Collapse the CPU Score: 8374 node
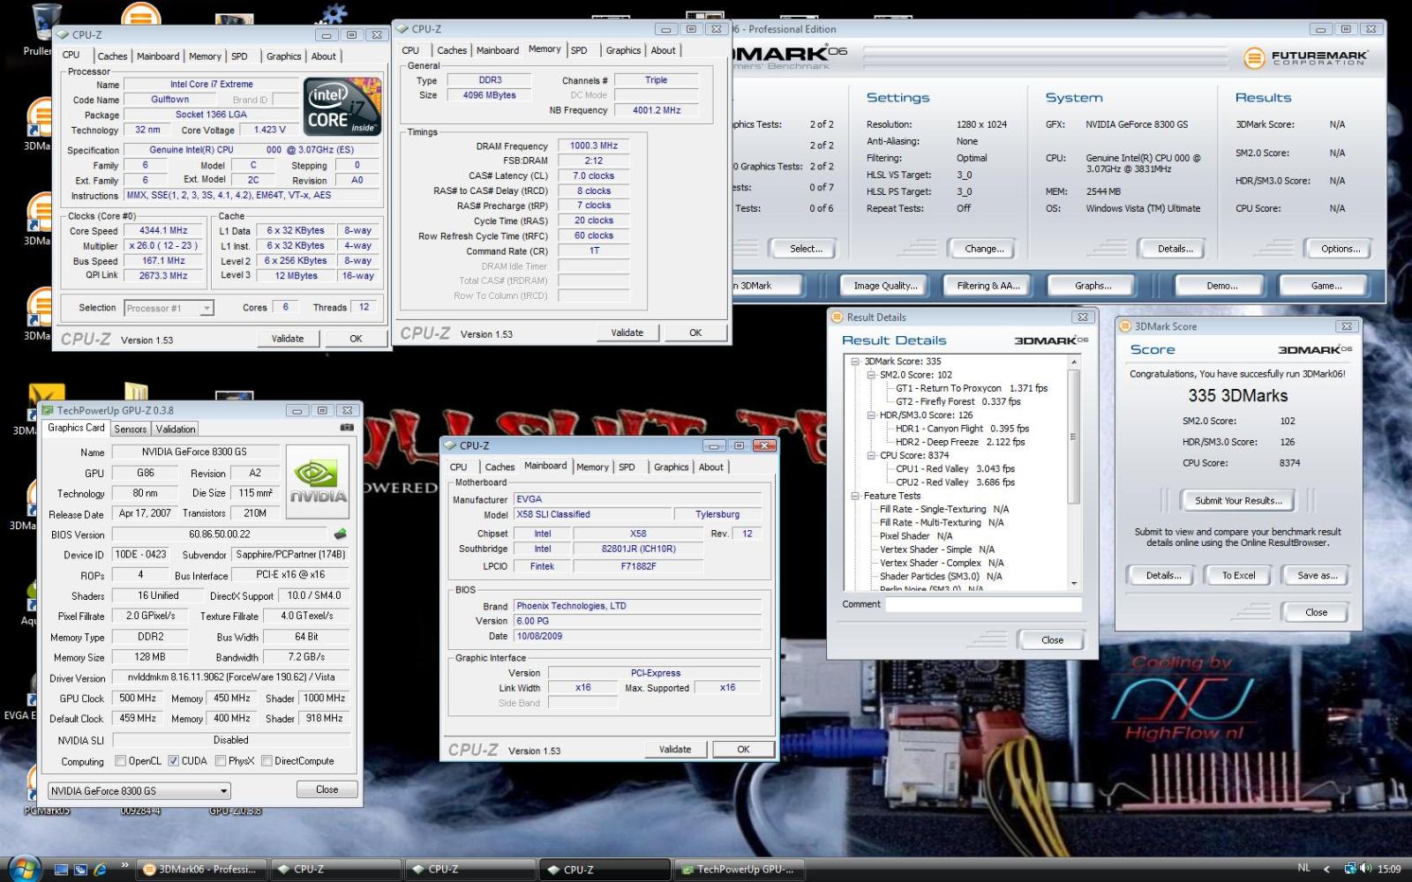The height and width of the screenshot is (882, 1412). pos(871,456)
